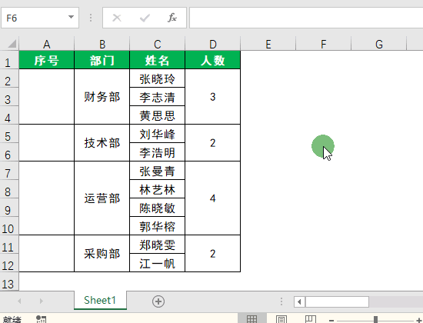Click the 人数 header cell
This screenshot has width=423, height=323.
pos(212,60)
